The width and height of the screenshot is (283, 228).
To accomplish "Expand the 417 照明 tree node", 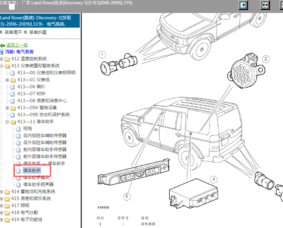I will (1, 206).
